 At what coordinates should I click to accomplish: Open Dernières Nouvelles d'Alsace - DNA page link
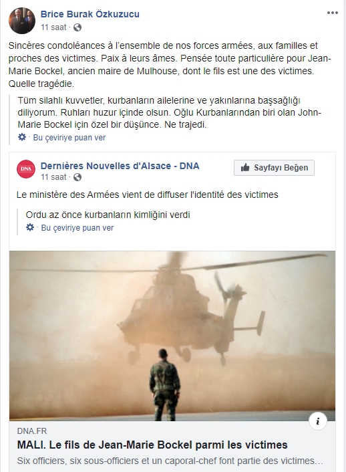click(x=120, y=166)
